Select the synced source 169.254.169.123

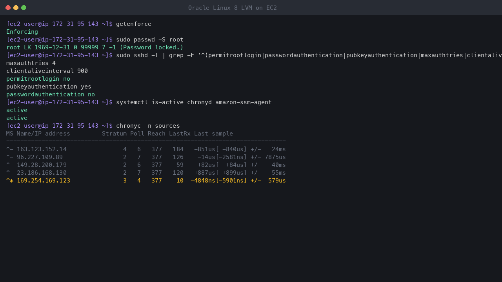[x=44, y=181]
